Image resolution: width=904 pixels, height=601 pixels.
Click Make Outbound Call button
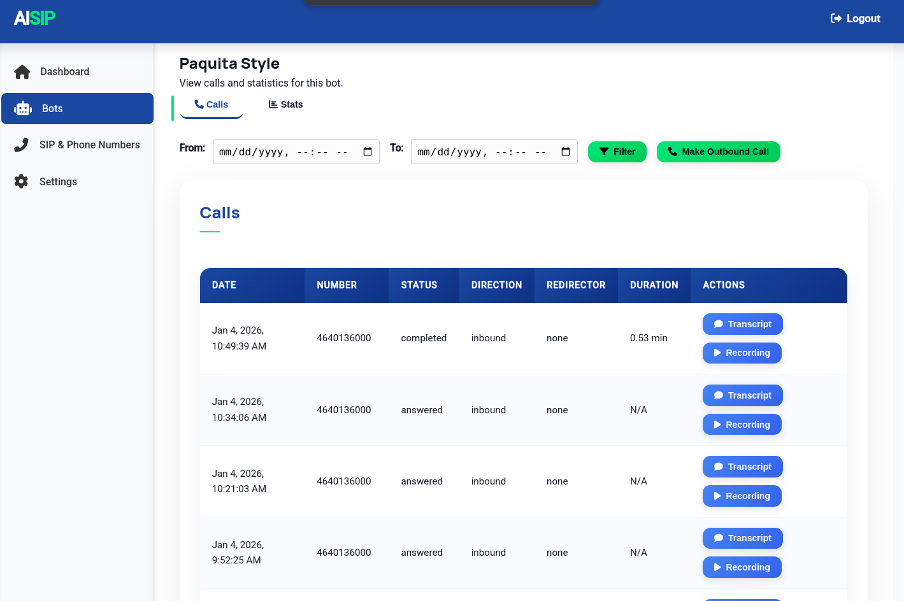(718, 152)
